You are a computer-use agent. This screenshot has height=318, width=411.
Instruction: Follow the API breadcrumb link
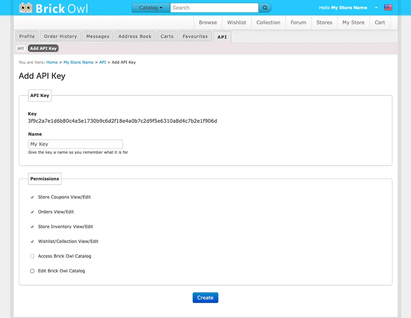pos(103,62)
